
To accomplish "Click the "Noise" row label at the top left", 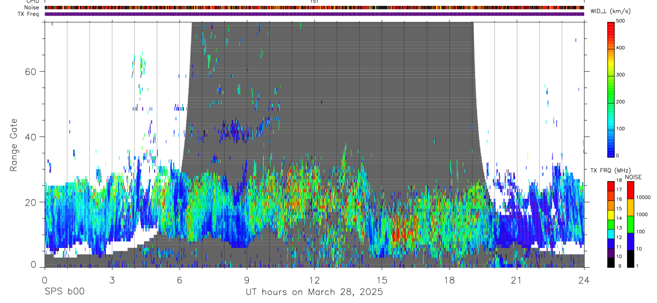I will click(32, 7).
